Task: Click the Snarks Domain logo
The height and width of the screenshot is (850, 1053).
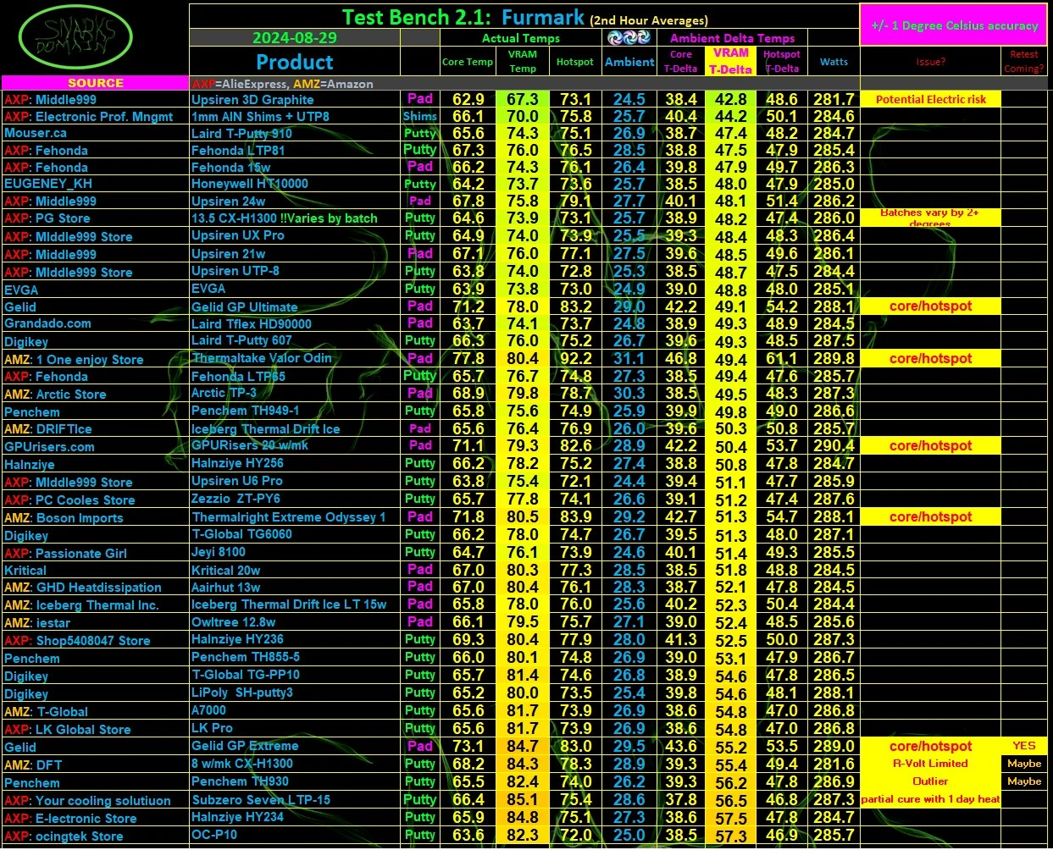Action: click(x=75, y=38)
